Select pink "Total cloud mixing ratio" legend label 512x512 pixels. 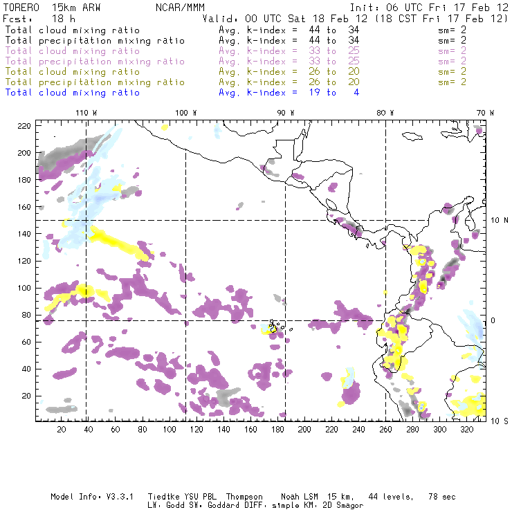(73, 51)
